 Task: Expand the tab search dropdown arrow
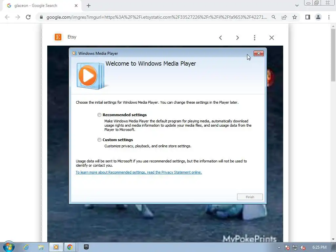[297, 6]
